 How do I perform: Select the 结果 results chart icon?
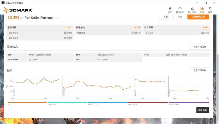click(202, 10)
